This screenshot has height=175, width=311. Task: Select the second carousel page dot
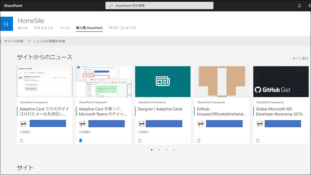point(159,150)
